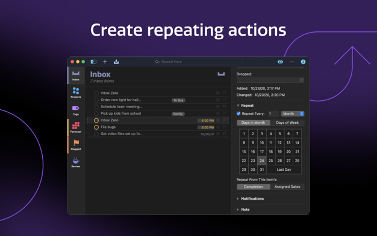This screenshot has width=377, height=236.
Task: Open note icon on Pick up kids row
Action: (x=218, y=113)
